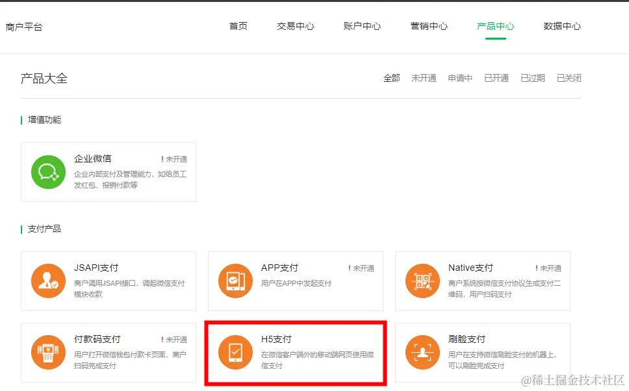Click 未开通 status on 企业微信 card
Viewport: 629px width, 391px height.
174,159
